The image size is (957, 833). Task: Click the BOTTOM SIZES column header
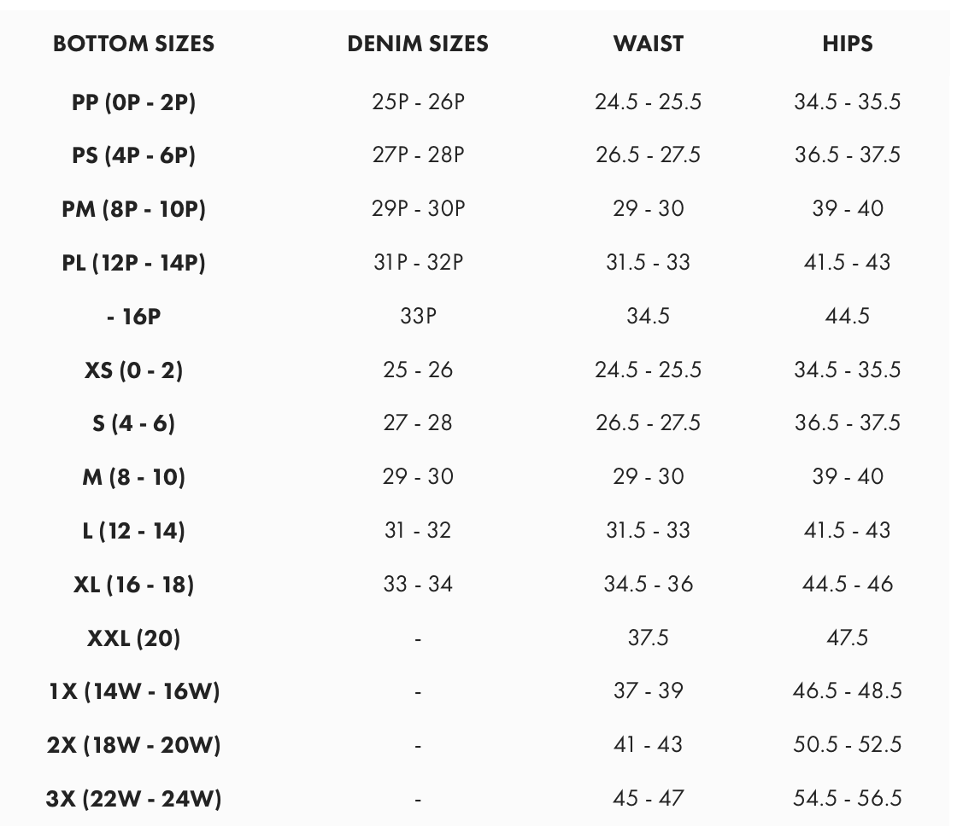(134, 44)
